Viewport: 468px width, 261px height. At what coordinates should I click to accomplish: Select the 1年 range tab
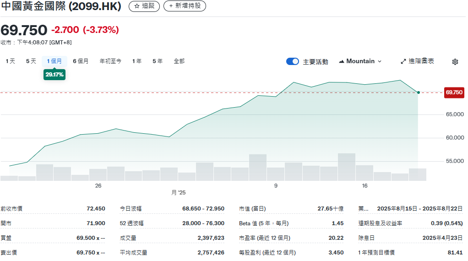coord(137,61)
